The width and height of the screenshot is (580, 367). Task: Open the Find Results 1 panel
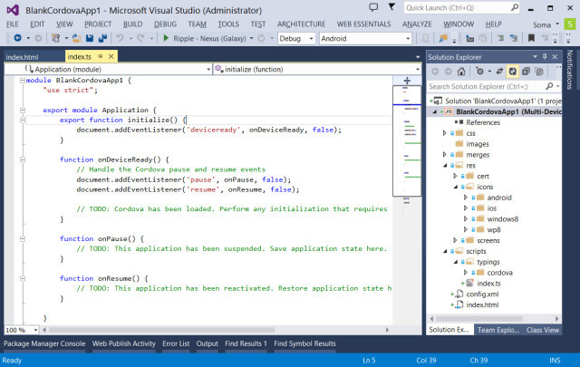(246, 343)
